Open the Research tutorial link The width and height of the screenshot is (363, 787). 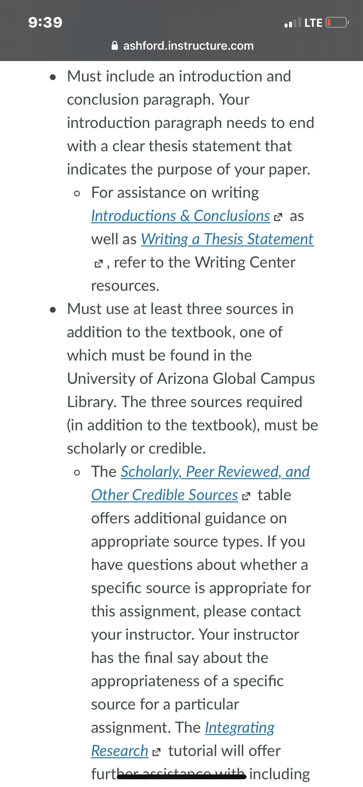(x=120, y=751)
